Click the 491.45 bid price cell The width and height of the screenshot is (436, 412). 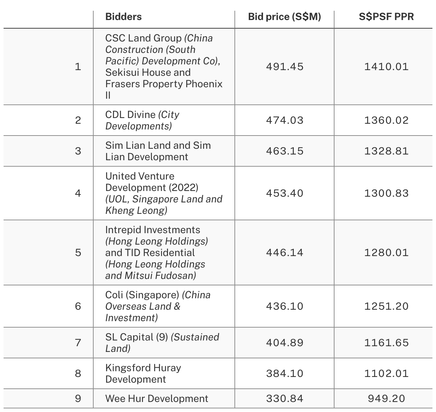pos(284,67)
